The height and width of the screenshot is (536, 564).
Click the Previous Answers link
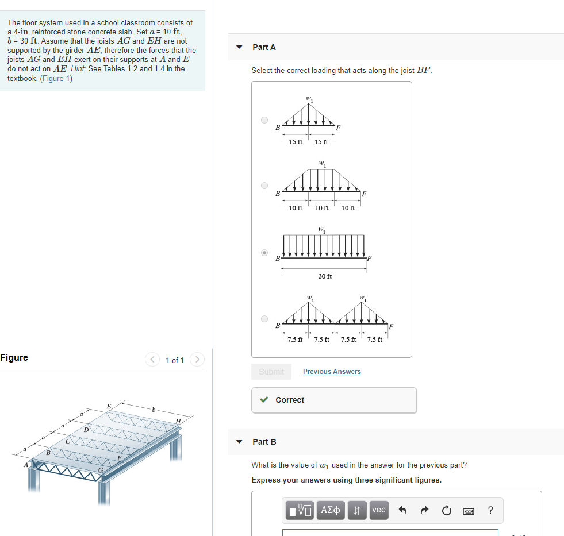331,371
